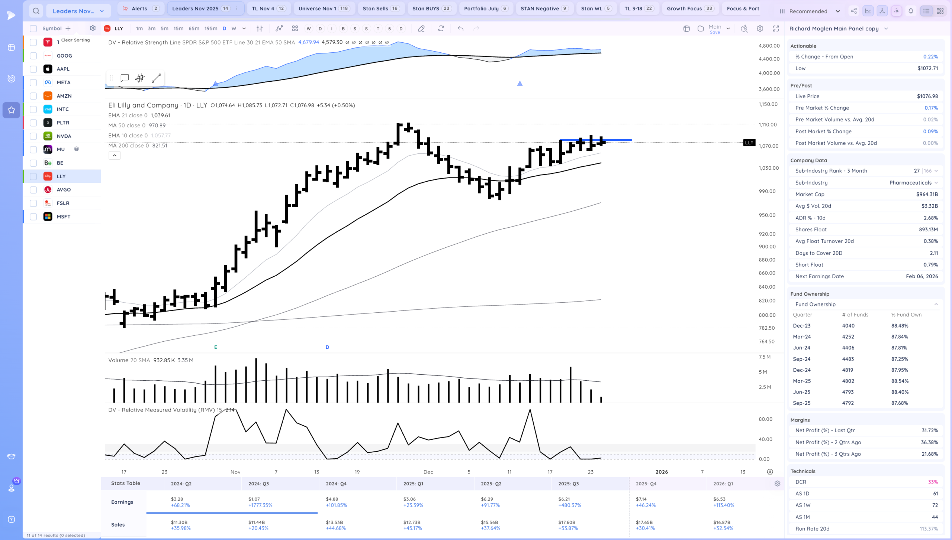Toggle the select-all Symbol checkbox
952x540 pixels.
(33, 29)
